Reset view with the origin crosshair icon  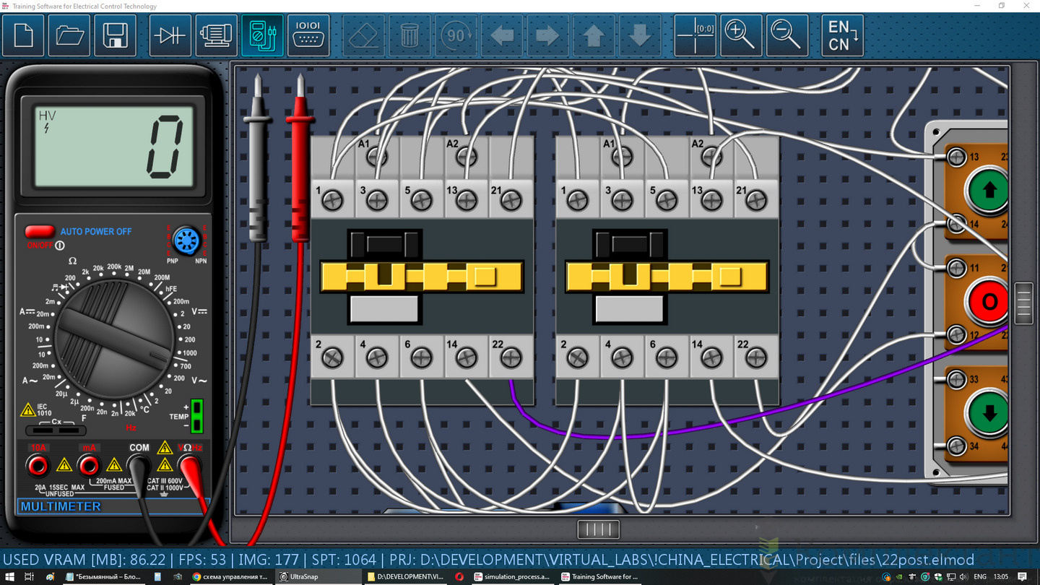tap(695, 35)
